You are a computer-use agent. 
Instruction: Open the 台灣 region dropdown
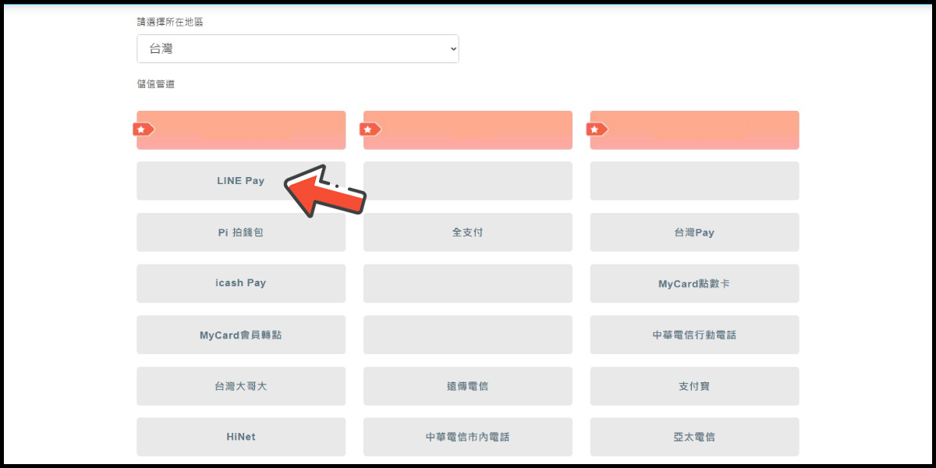point(298,48)
